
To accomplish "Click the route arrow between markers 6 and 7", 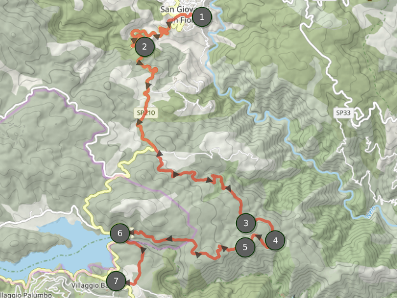I will tap(143, 250).
